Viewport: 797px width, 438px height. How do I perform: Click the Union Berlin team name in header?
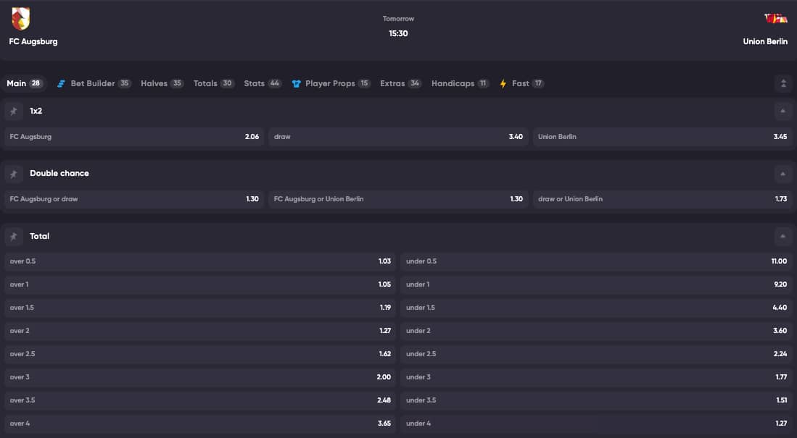(x=765, y=41)
